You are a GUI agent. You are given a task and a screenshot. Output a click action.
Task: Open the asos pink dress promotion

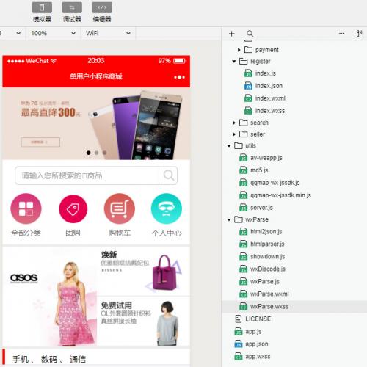pos(50,297)
